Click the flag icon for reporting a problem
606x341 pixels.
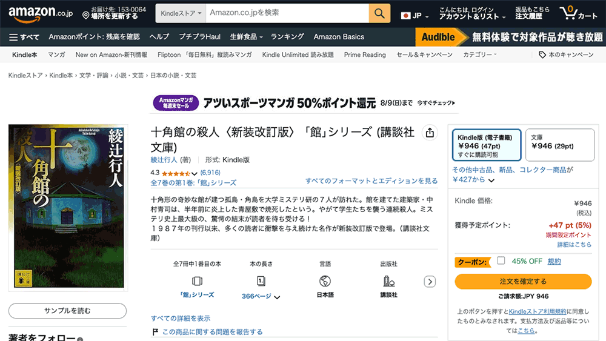155,332
